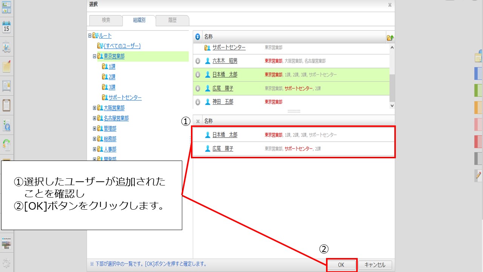Click the scroll-down arrow of the user list
Viewport: 483px width, 272px height.
pos(392,106)
